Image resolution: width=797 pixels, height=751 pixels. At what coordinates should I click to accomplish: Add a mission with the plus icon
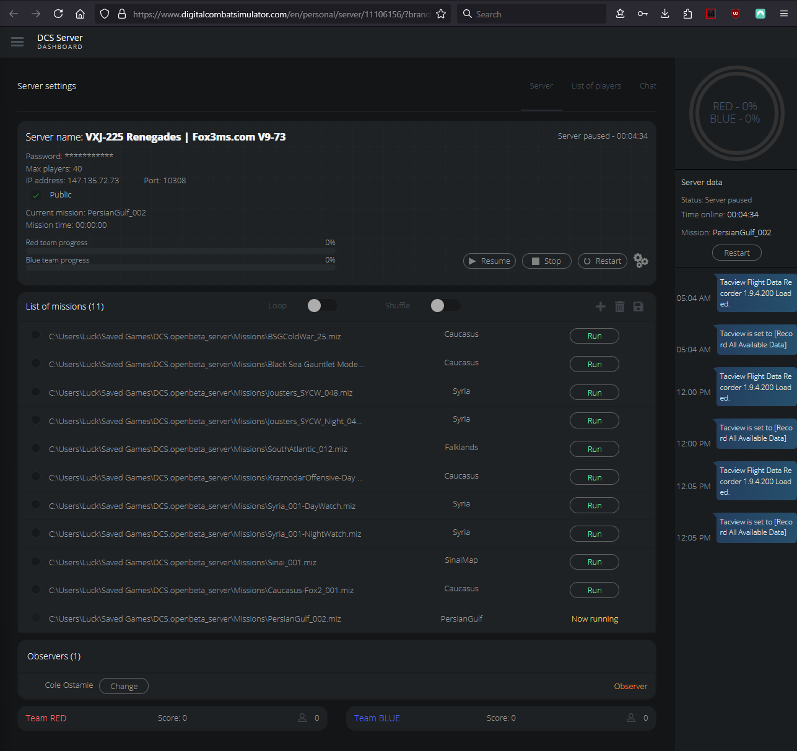600,306
